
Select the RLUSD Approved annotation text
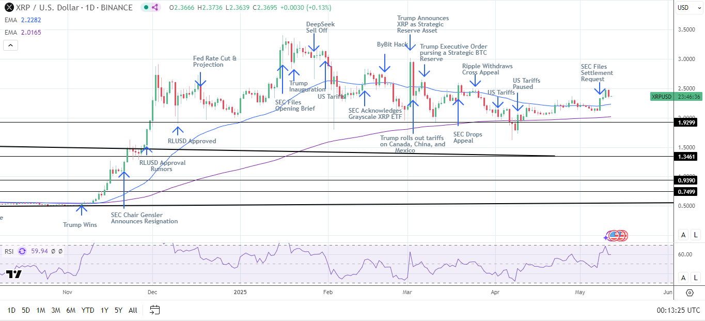(192, 141)
